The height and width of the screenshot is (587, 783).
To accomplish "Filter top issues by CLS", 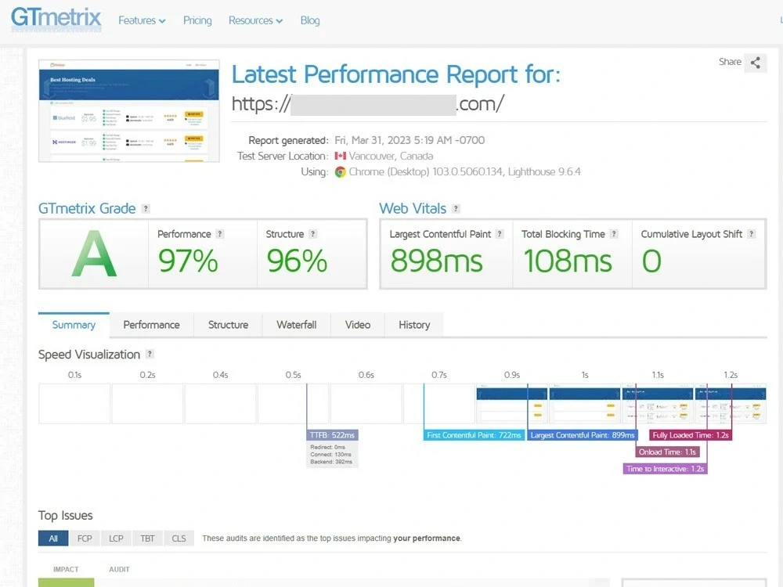I will (x=179, y=538).
